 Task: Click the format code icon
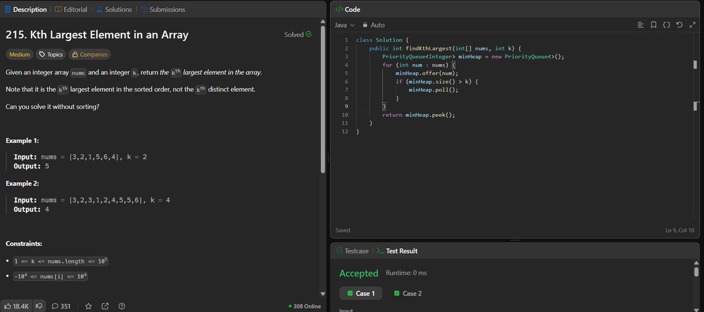coord(640,25)
